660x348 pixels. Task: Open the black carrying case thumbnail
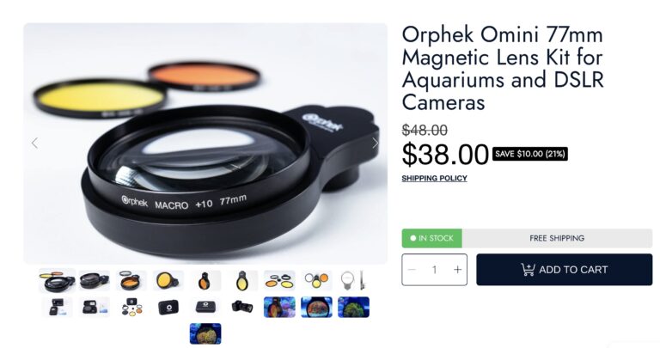[x=168, y=307]
